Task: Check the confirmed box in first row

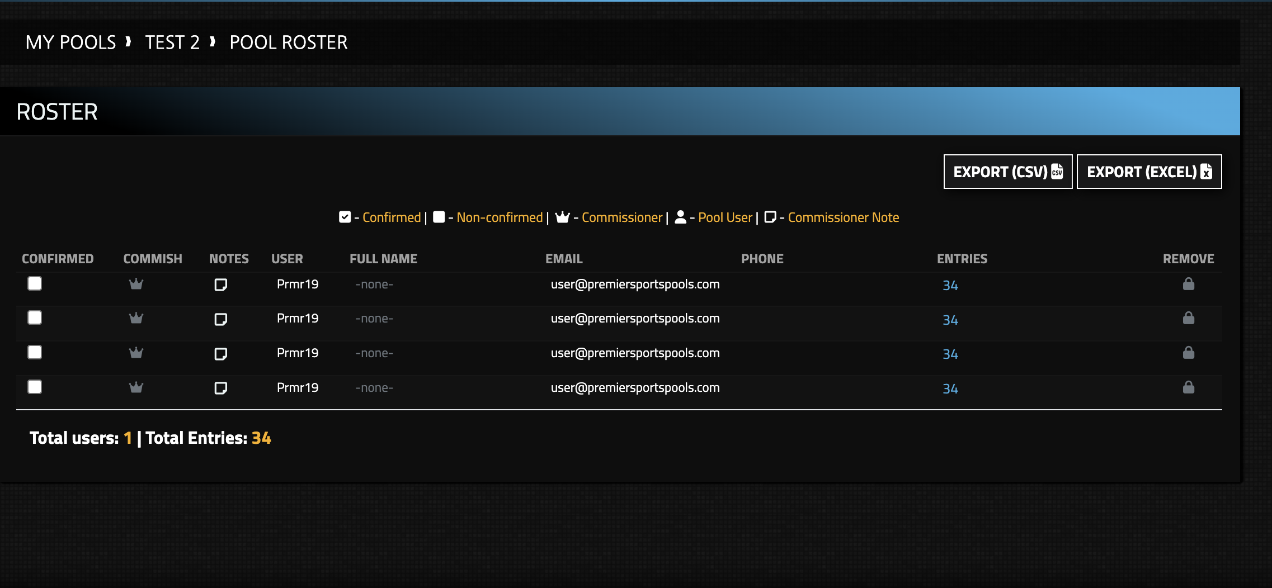Action: pos(35,283)
